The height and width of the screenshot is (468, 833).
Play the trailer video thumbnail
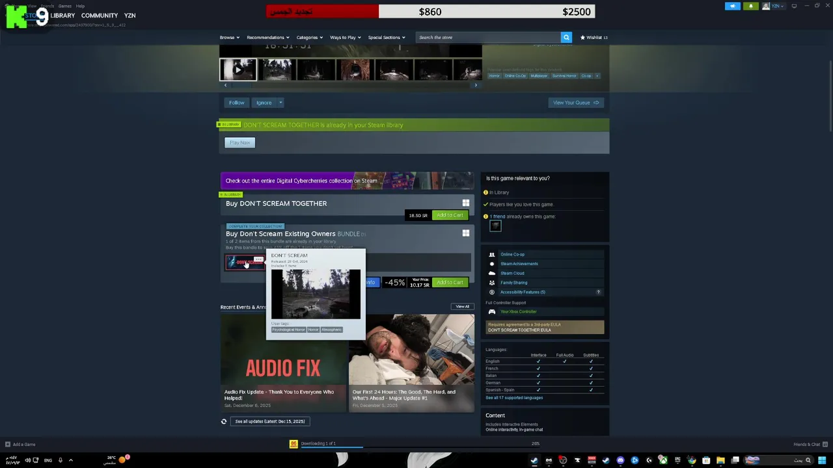coord(238,70)
